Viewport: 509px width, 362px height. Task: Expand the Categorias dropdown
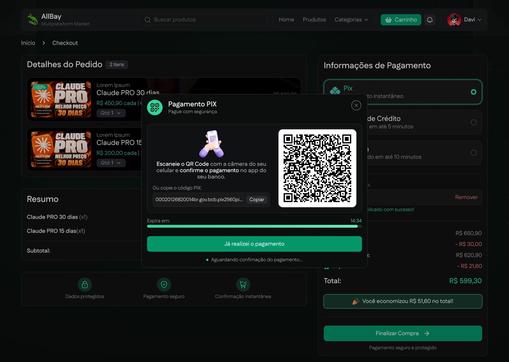[x=351, y=20]
